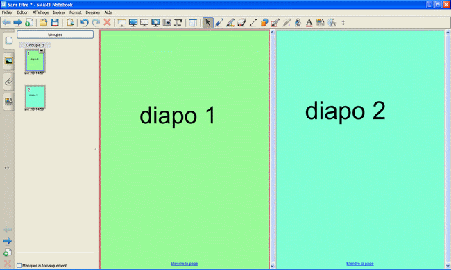Delete selection with the red X icon
The width and height of the screenshot is (451, 270).
(x=108, y=22)
